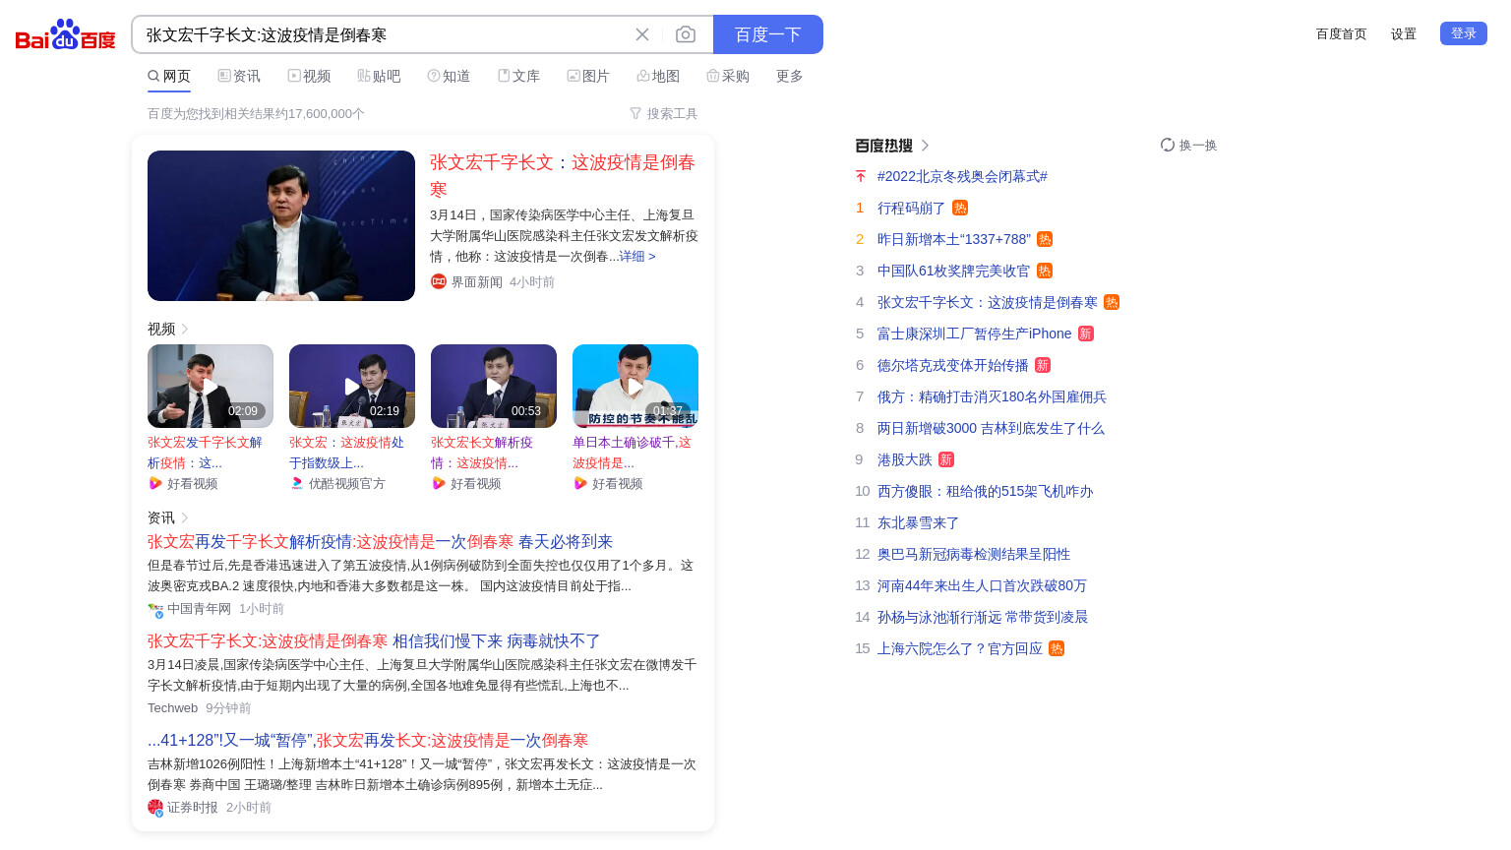Screen dimensions: 1511x850
Task: Open the 文库 tab
Action: click(x=518, y=76)
